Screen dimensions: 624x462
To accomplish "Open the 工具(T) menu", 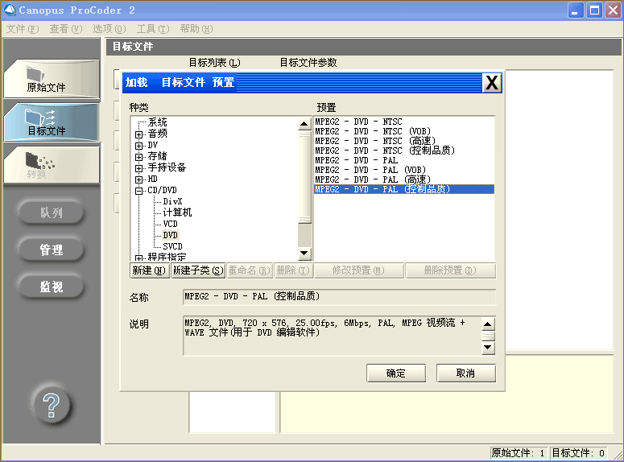I will [x=153, y=29].
